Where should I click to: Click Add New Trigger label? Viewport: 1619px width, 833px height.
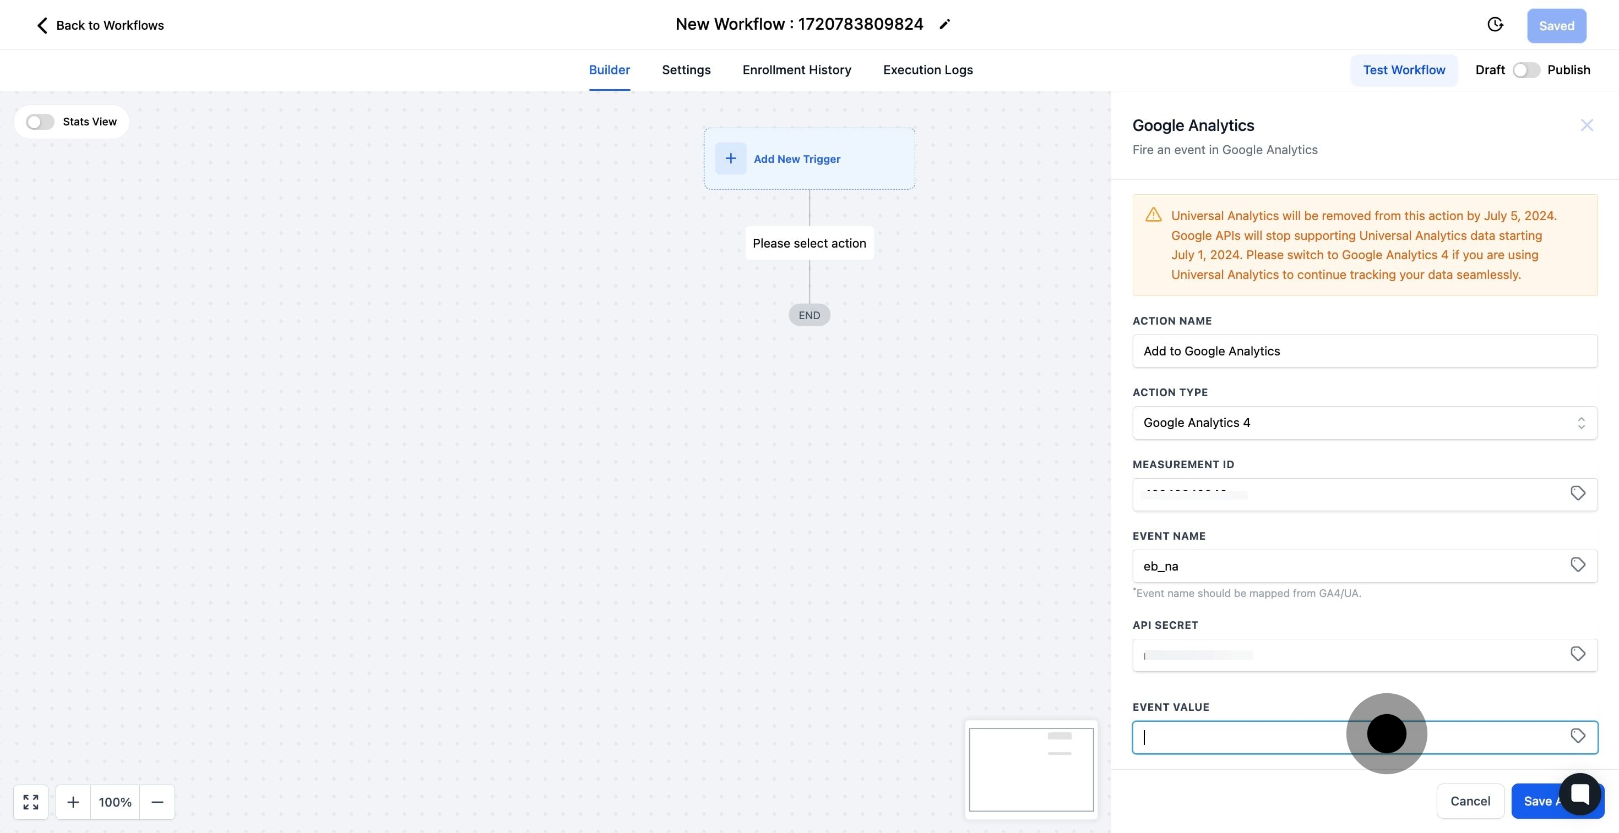tap(796, 159)
